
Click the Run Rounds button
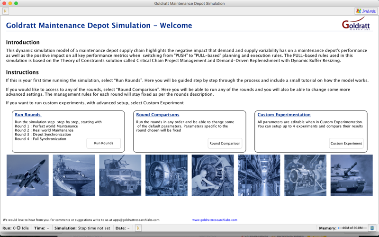coord(103,143)
